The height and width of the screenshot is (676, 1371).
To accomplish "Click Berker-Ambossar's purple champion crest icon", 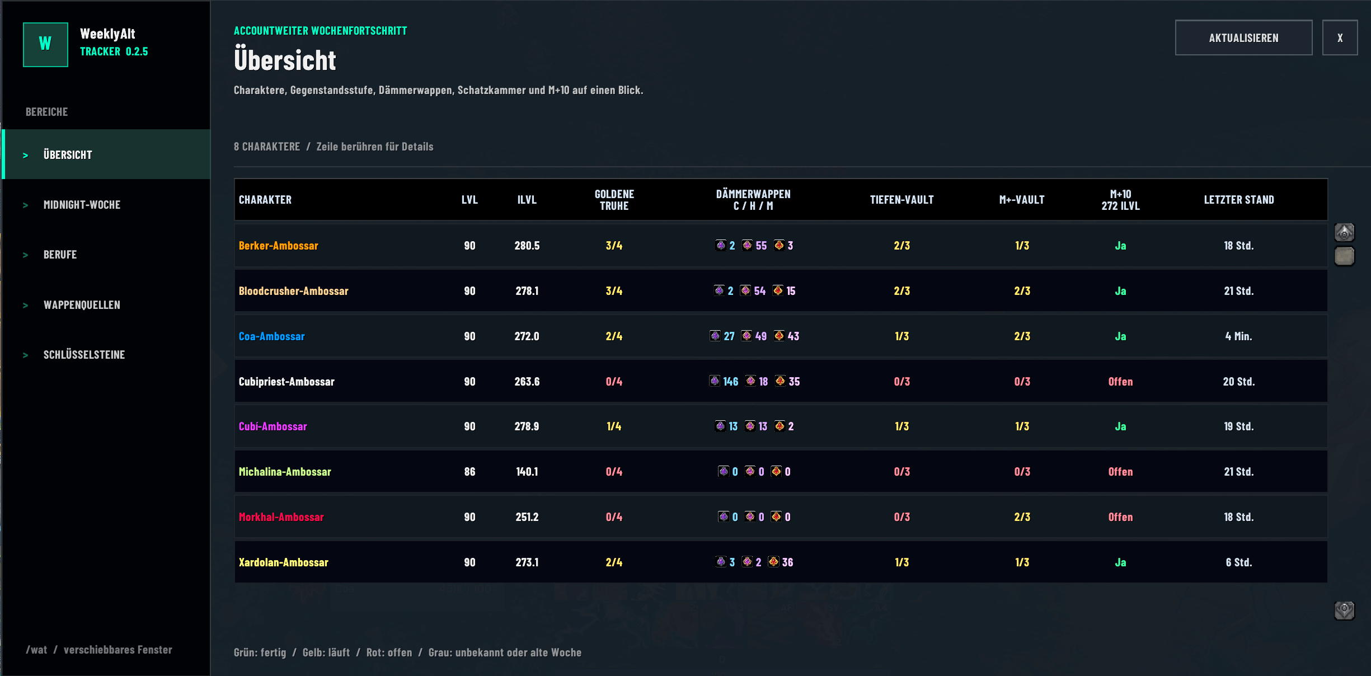I will click(721, 245).
